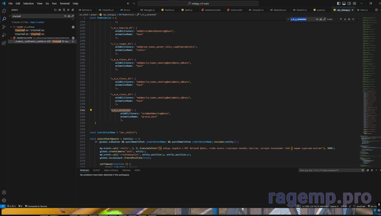Open the Source Control view
The image size is (381, 216).
[x=4, y=27]
